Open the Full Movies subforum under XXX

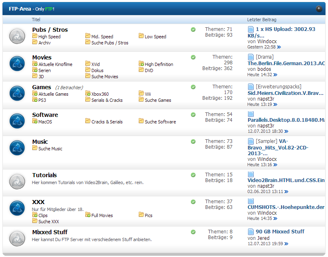point(102,215)
